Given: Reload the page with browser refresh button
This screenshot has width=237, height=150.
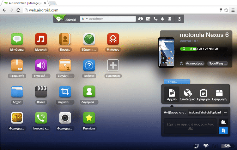Looking at the screenshot, I should coord(18,10).
